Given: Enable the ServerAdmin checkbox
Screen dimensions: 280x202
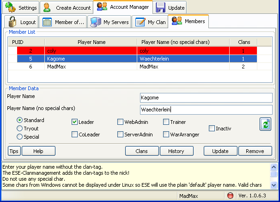Looking at the screenshot, I should pyautogui.click(x=120, y=135).
